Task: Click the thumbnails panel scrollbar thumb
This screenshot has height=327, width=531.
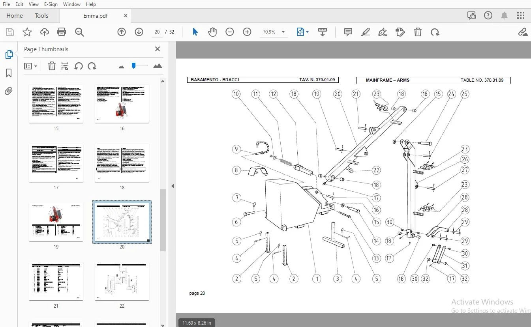Action: 163,220
